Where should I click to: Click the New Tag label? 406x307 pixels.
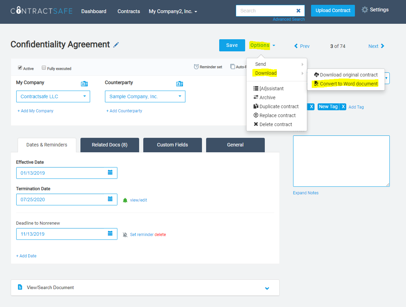tap(328, 107)
